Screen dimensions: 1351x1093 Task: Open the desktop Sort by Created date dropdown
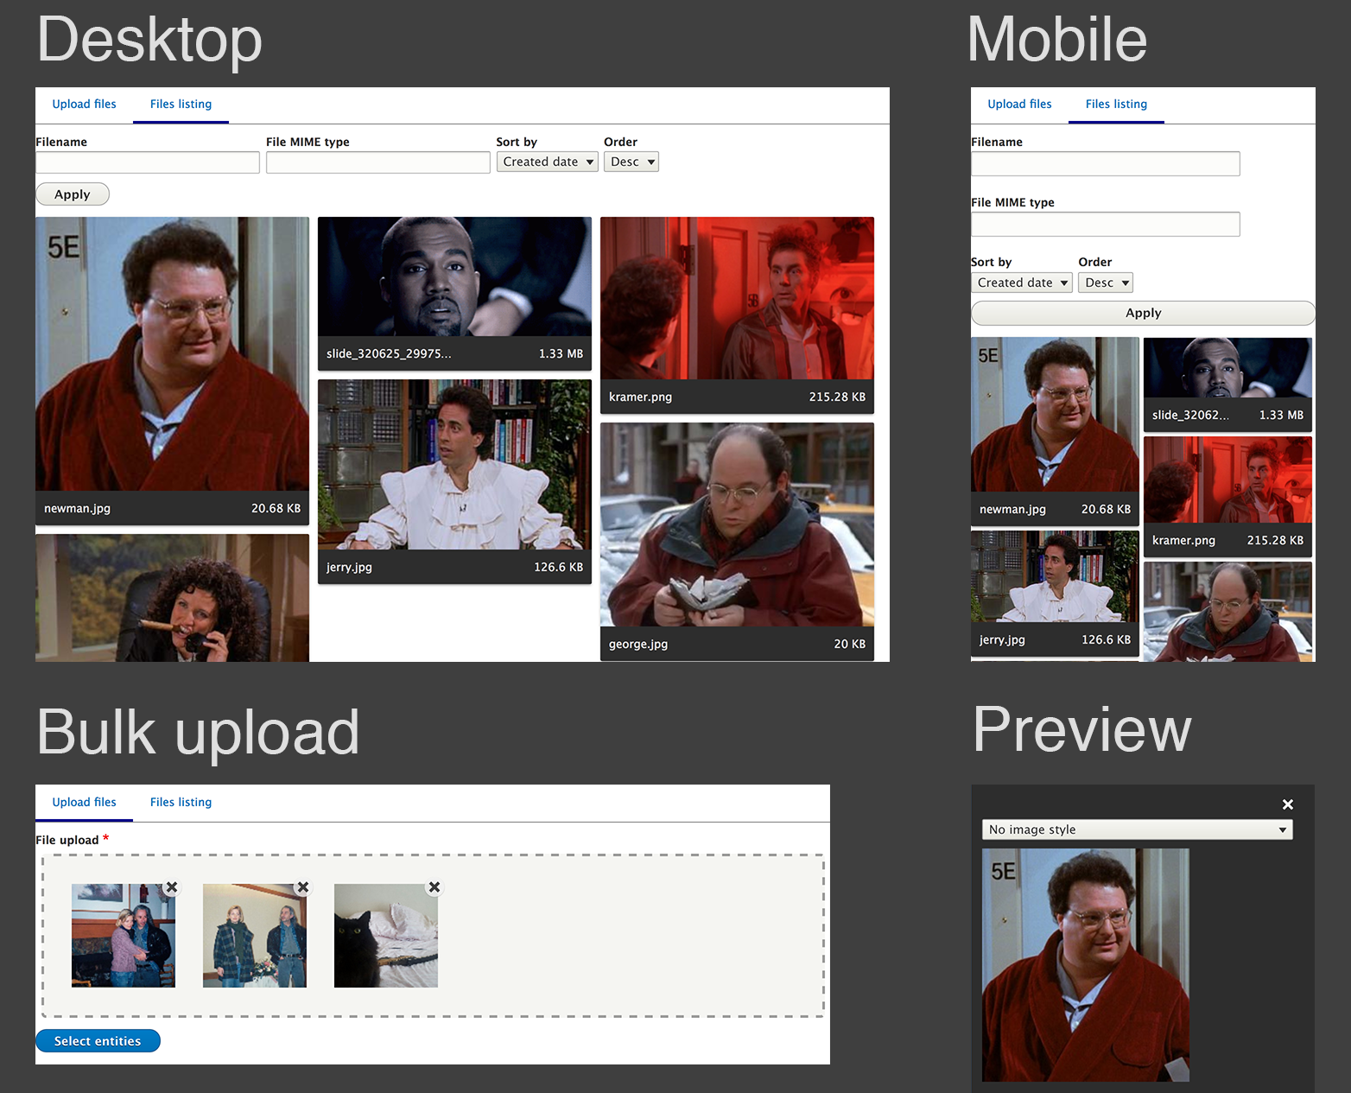(548, 162)
